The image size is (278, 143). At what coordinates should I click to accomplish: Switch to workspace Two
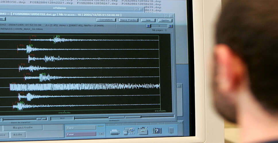(80, 128)
